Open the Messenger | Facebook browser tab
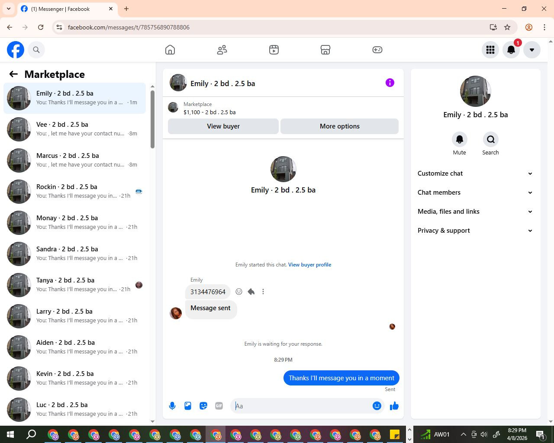This screenshot has height=443, width=554. point(67,9)
